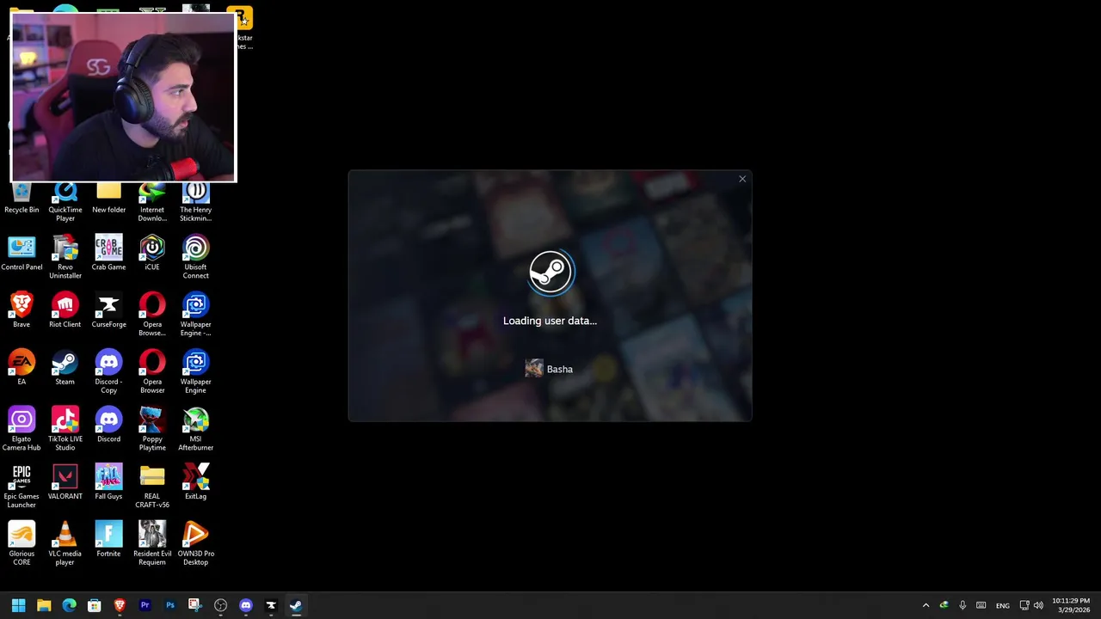Open Snipping Tool from the taskbar
Image resolution: width=1101 pixels, height=619 pixels.
(x=195, y=605)
